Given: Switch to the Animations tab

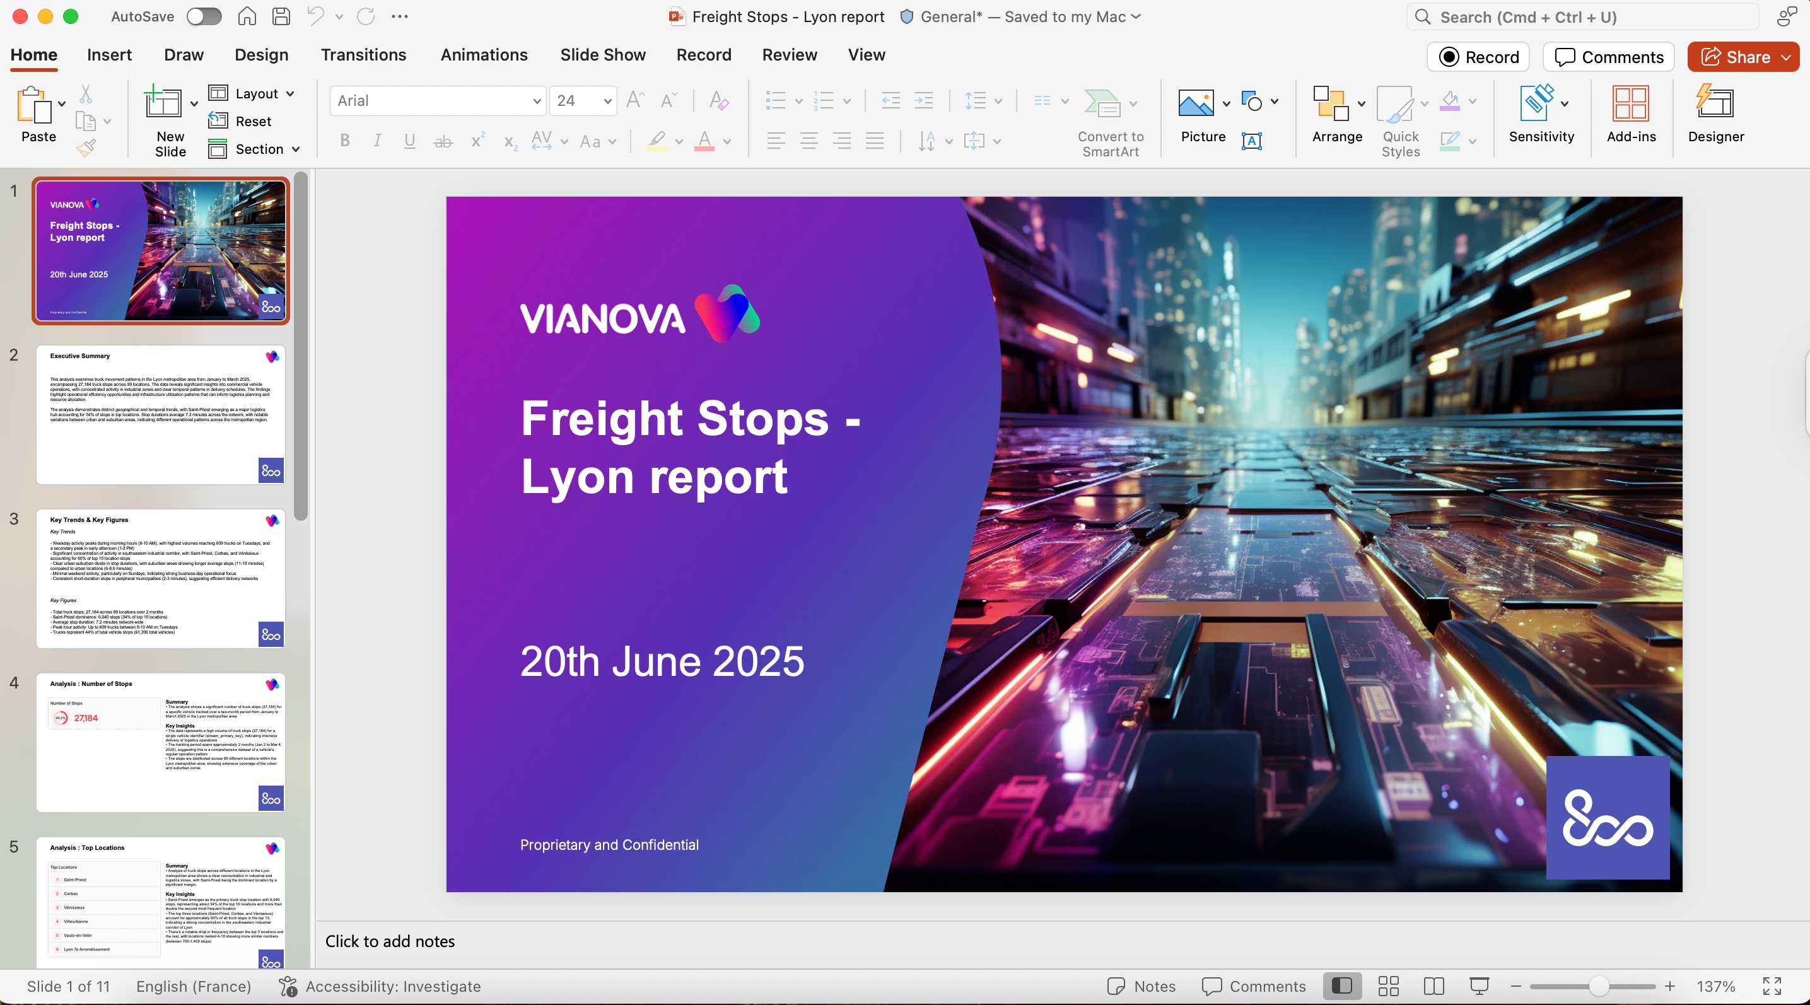Looking at the screenshot, I should (x=484, y=55).
